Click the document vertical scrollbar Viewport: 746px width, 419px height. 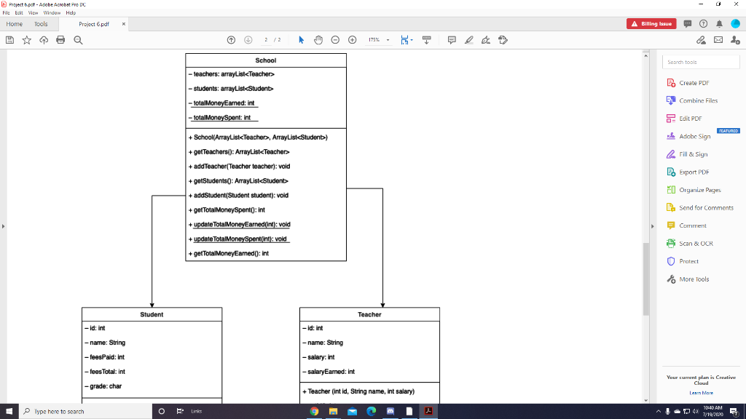coord(645,279)
